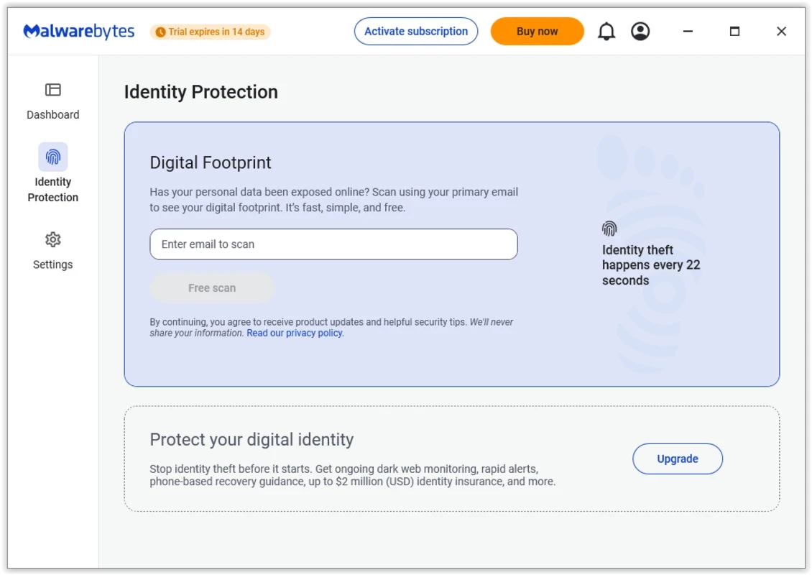Focus the Enter email to scan field

pyautogui.click(x=333, y=244)
